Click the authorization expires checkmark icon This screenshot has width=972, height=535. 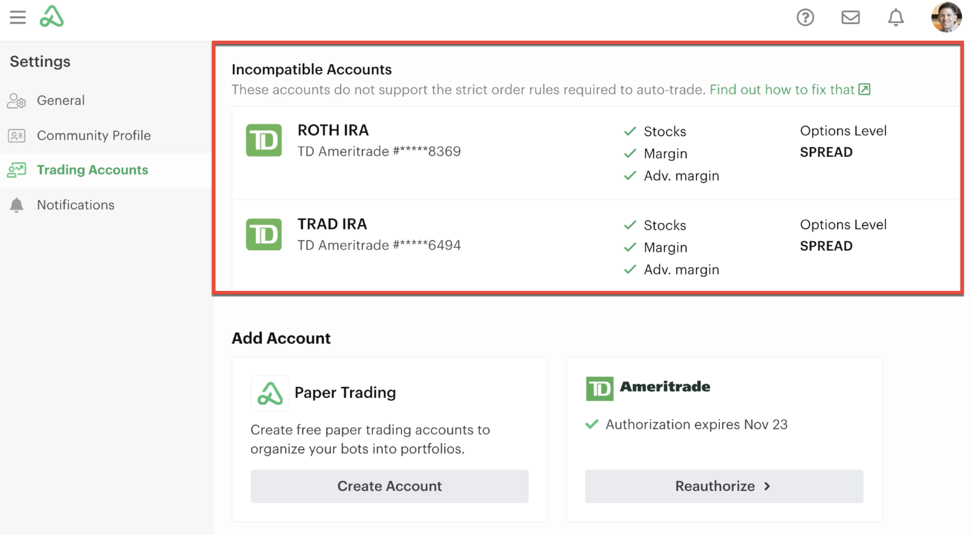coord(592,424)
